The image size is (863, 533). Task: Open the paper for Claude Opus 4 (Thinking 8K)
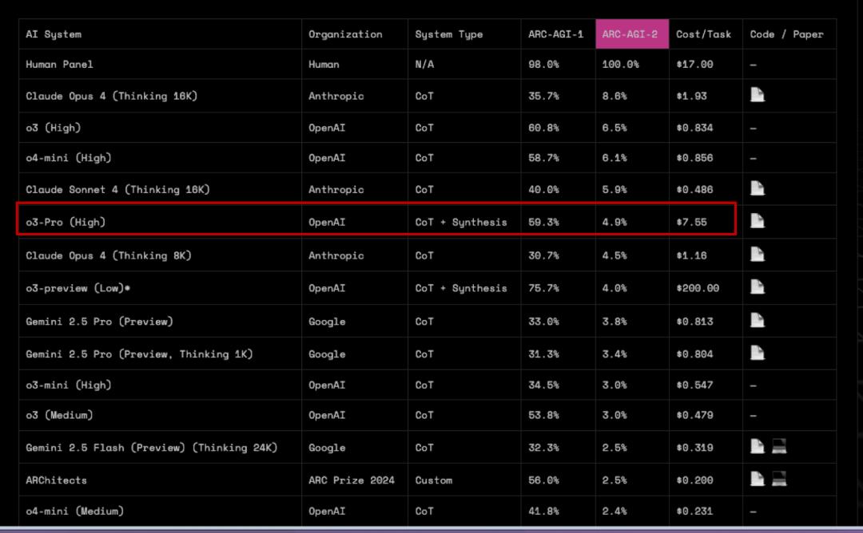[x=758, y=255]
